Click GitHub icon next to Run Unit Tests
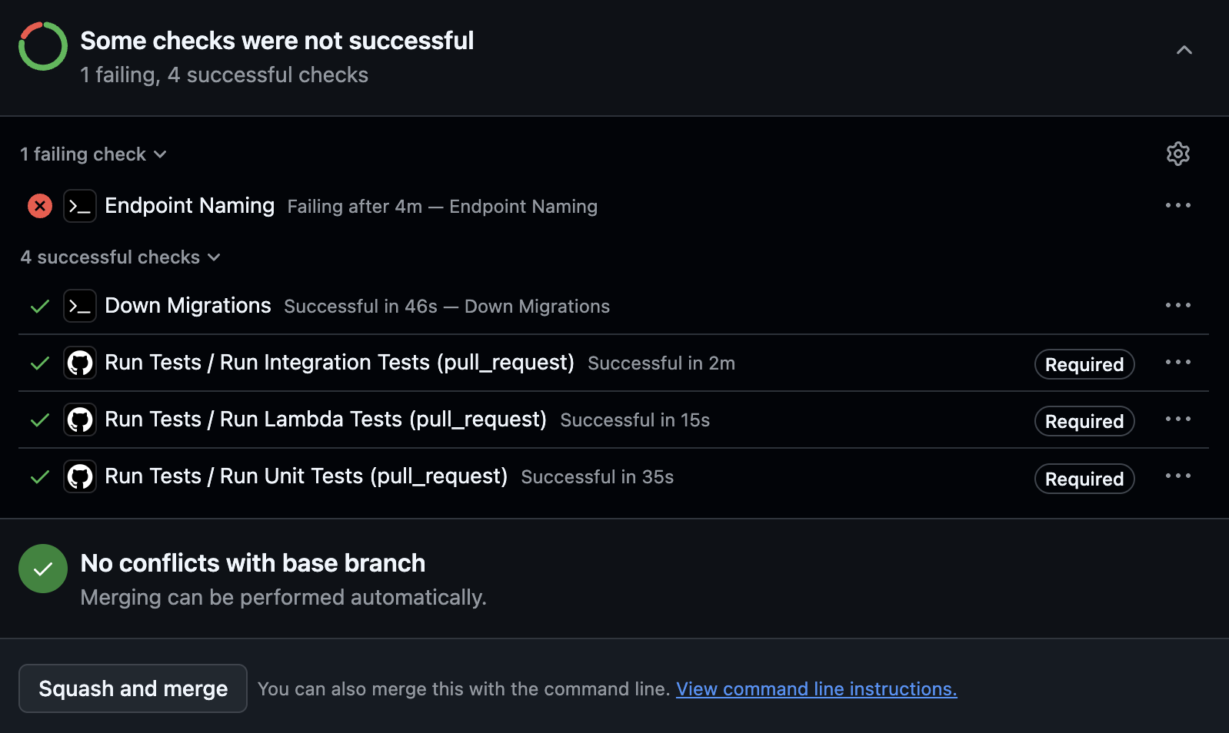 tap(80, 476)
